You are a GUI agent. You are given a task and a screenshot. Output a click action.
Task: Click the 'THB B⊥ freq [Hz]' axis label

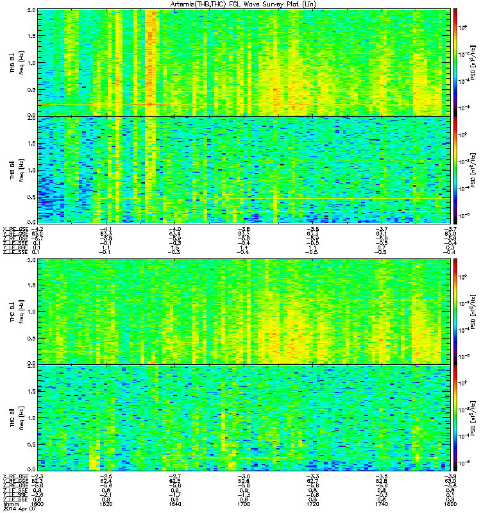pos(17,62)
